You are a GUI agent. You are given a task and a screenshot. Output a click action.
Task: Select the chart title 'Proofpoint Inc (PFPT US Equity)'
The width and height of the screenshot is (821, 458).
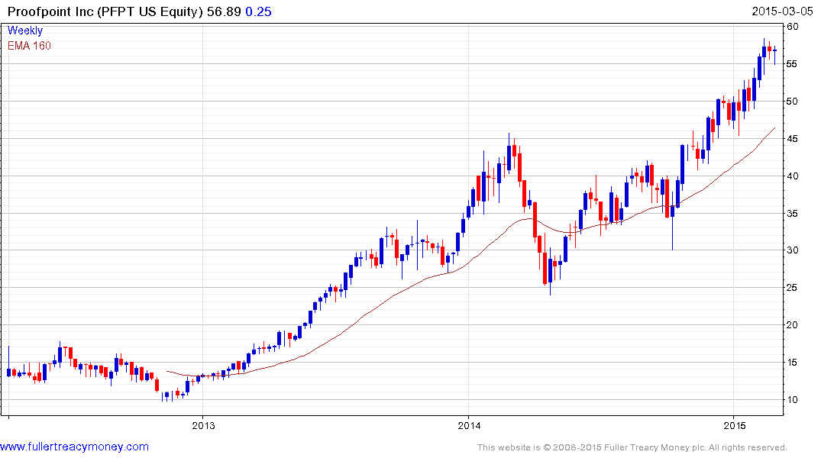pos(105,11)
